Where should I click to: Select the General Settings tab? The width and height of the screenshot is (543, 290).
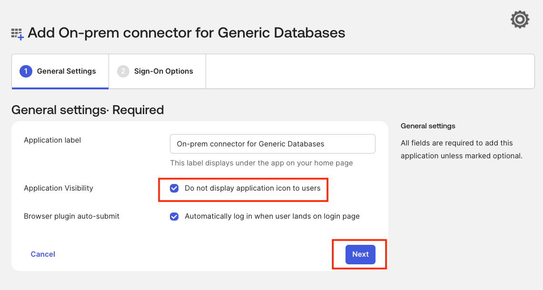click(x=60, y=71)
